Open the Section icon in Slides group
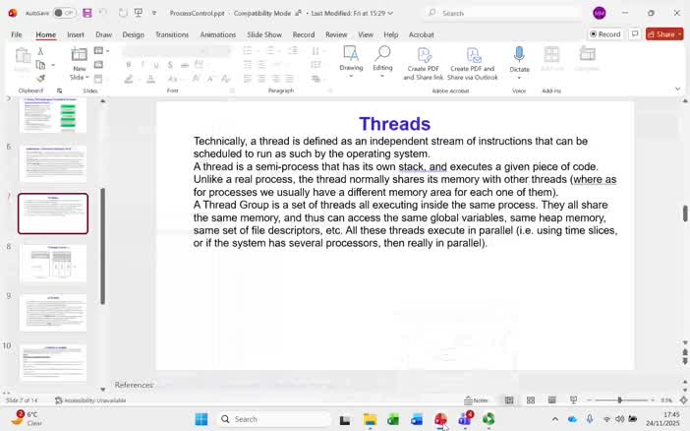The height and width of the screenshot is (431, 690). tap(98, 79)
